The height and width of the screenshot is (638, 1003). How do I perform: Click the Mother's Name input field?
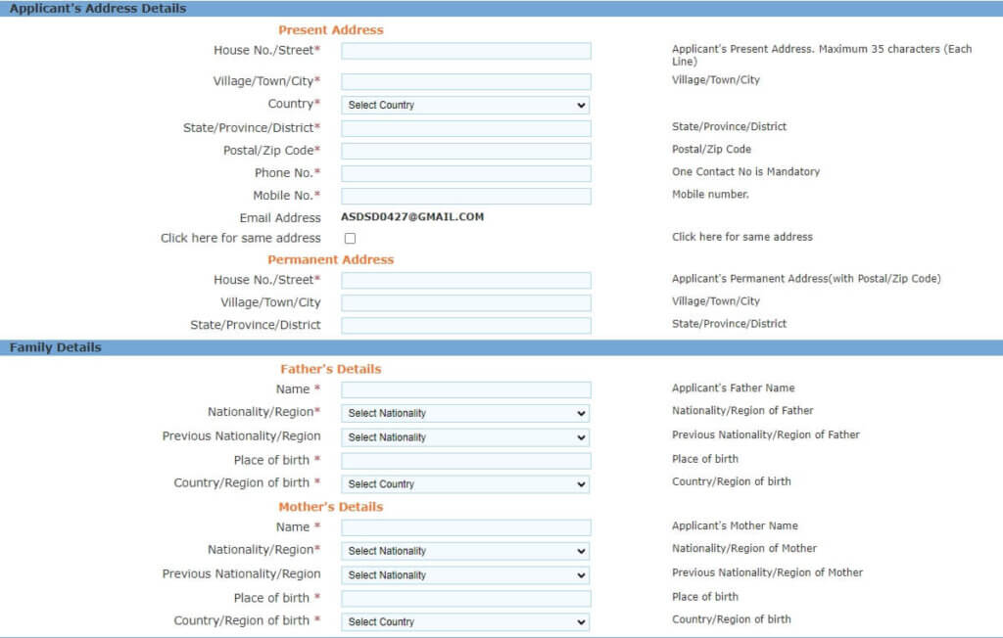465,527
